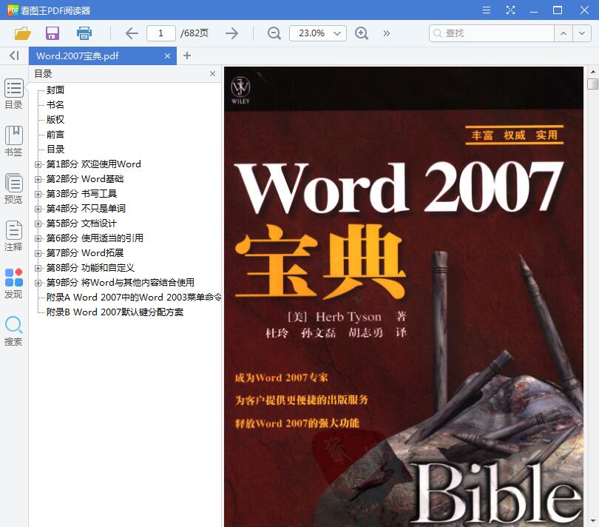Open the 目录 sidebar panel

(x=14, y=94)
